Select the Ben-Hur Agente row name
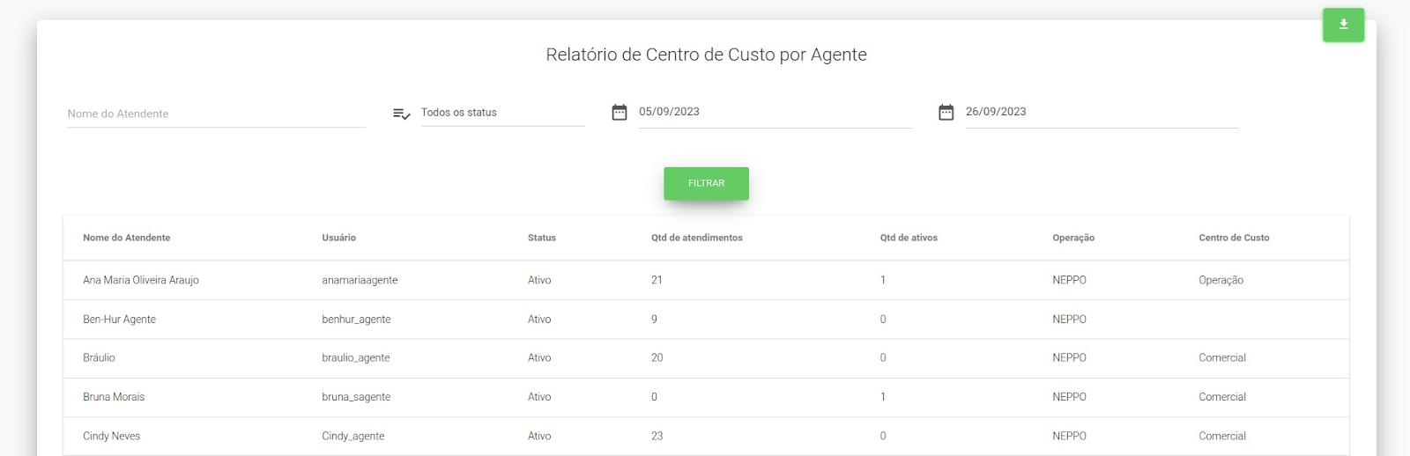1410x456 pixels. click(x=119, y=320)
